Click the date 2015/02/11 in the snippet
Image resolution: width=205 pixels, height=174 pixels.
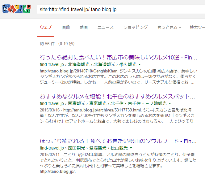[x=50, y=154]
